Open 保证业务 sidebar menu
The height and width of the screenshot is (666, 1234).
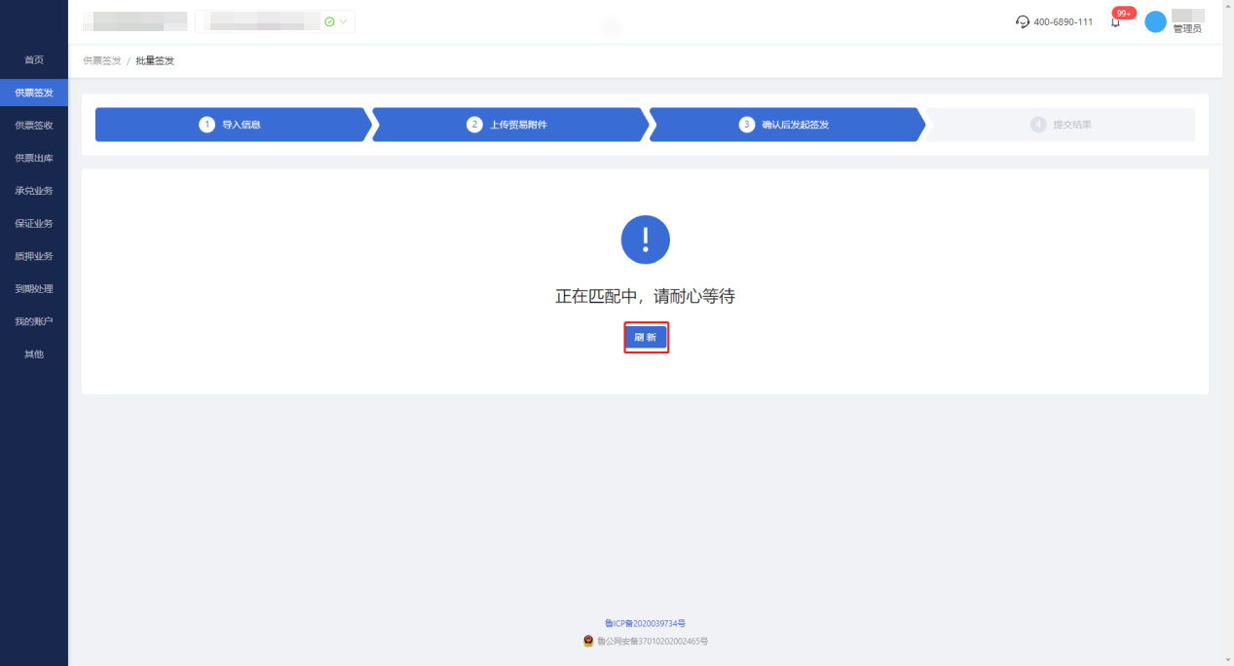34,223
